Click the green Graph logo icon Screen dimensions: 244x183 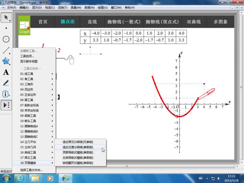24,26
